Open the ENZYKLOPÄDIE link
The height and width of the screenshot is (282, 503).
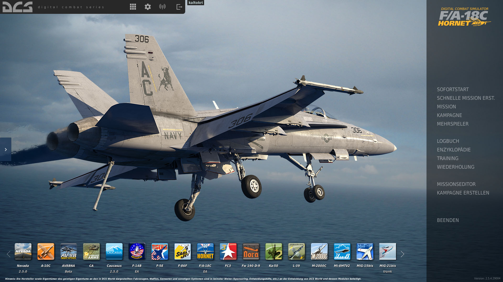(x=454, y=150)
